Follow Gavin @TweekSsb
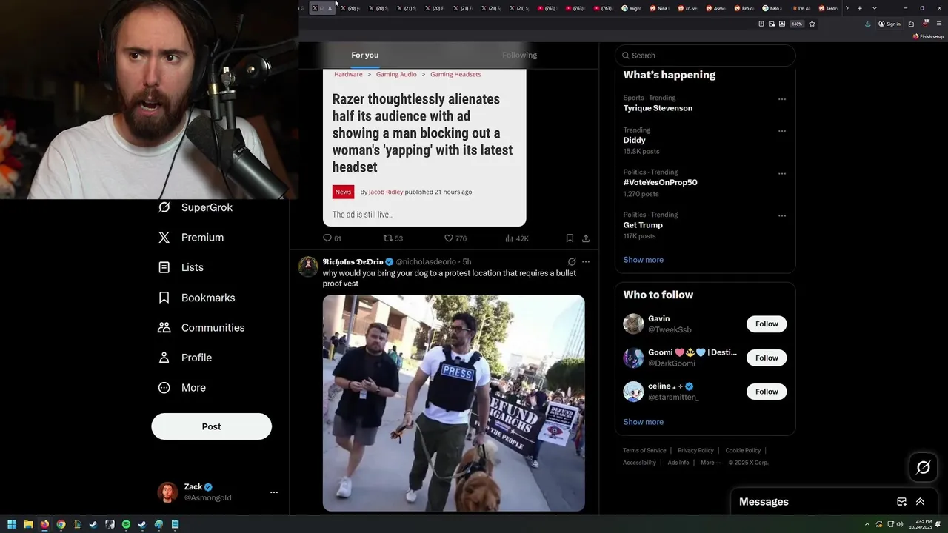The image size is (948, 533). tap(767, 324)
